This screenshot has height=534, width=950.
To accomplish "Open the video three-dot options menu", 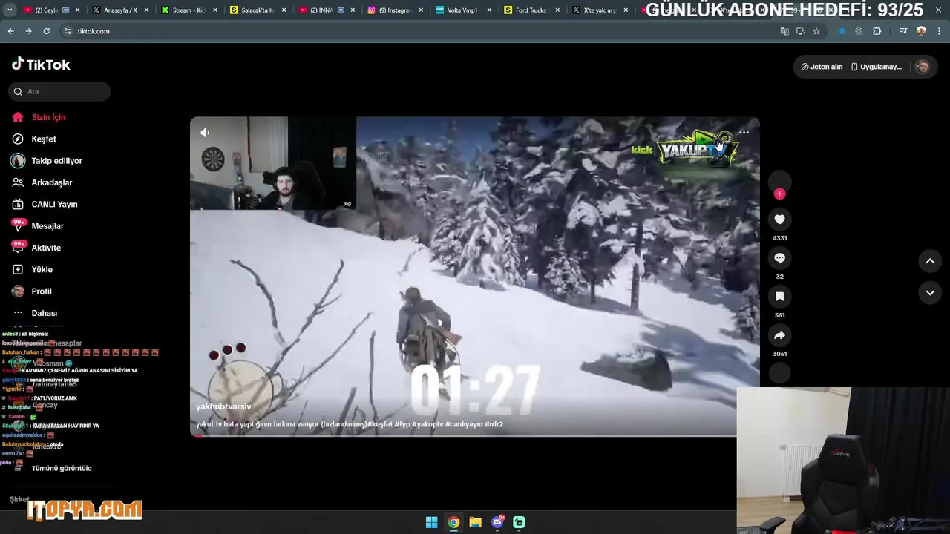I will pyautogui.click(x=744, y=133).
